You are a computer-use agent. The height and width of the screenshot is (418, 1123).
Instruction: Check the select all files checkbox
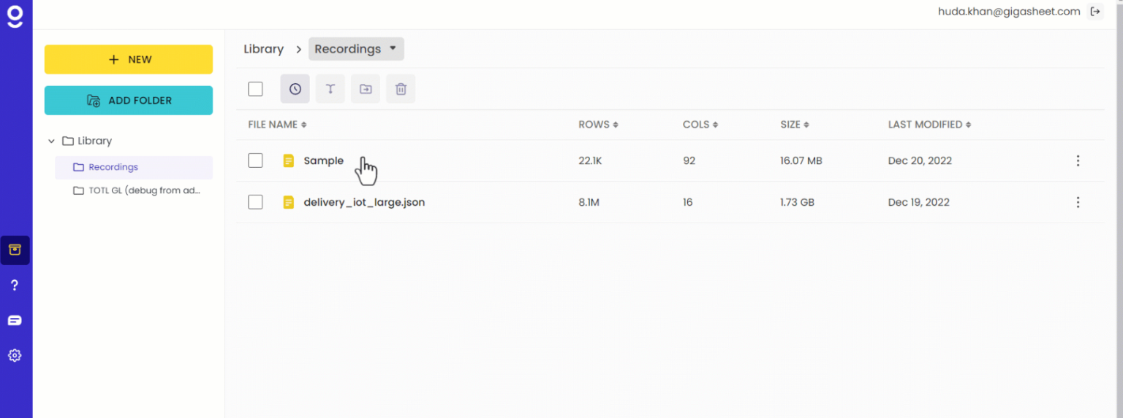[x=255, y=89]
